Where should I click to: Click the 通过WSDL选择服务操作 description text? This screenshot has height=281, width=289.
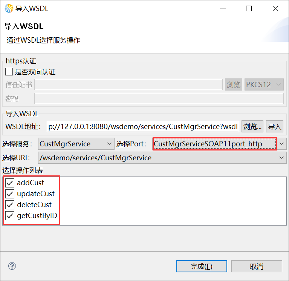click(43, 40)
